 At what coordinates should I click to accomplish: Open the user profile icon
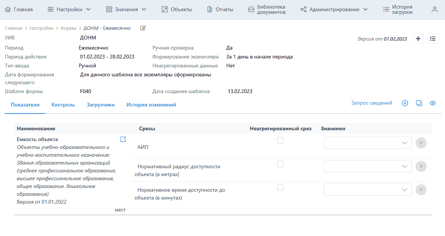coord(435,10)
